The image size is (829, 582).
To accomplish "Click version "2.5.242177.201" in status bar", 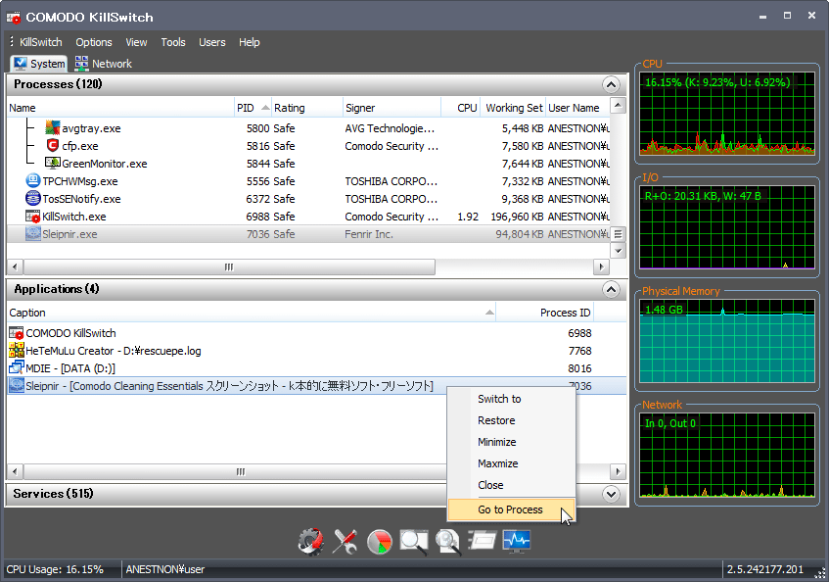I will pyautogui.click(x=765, y=570).
